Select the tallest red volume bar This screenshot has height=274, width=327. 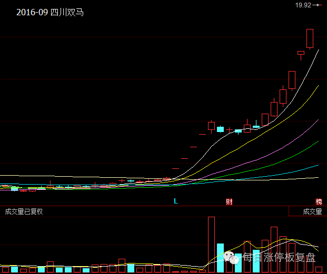(211, 245)
